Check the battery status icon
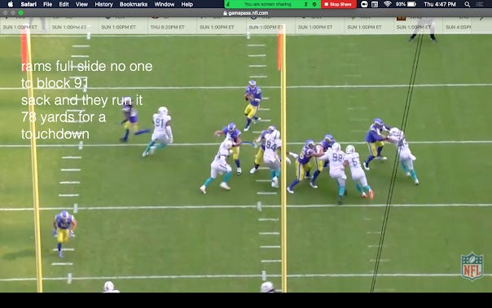Viewport: 492px width, 308px height. [x=411, y=4]
